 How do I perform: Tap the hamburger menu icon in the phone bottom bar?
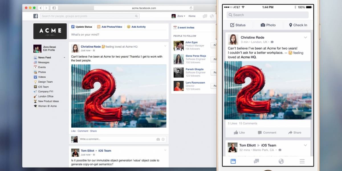coord(302,161)
